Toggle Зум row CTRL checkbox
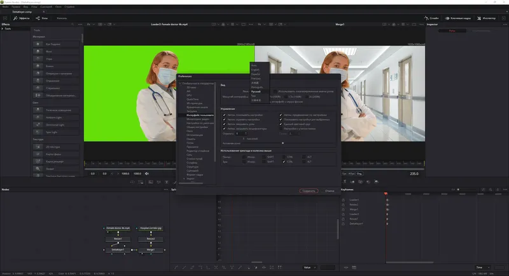 pos(284,161)
